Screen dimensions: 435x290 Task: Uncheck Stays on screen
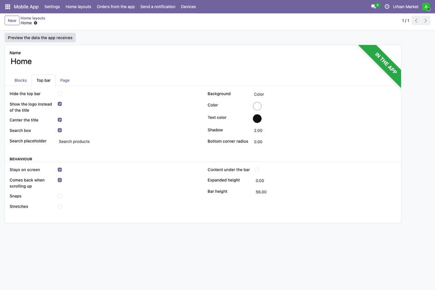tap(59, 170)
